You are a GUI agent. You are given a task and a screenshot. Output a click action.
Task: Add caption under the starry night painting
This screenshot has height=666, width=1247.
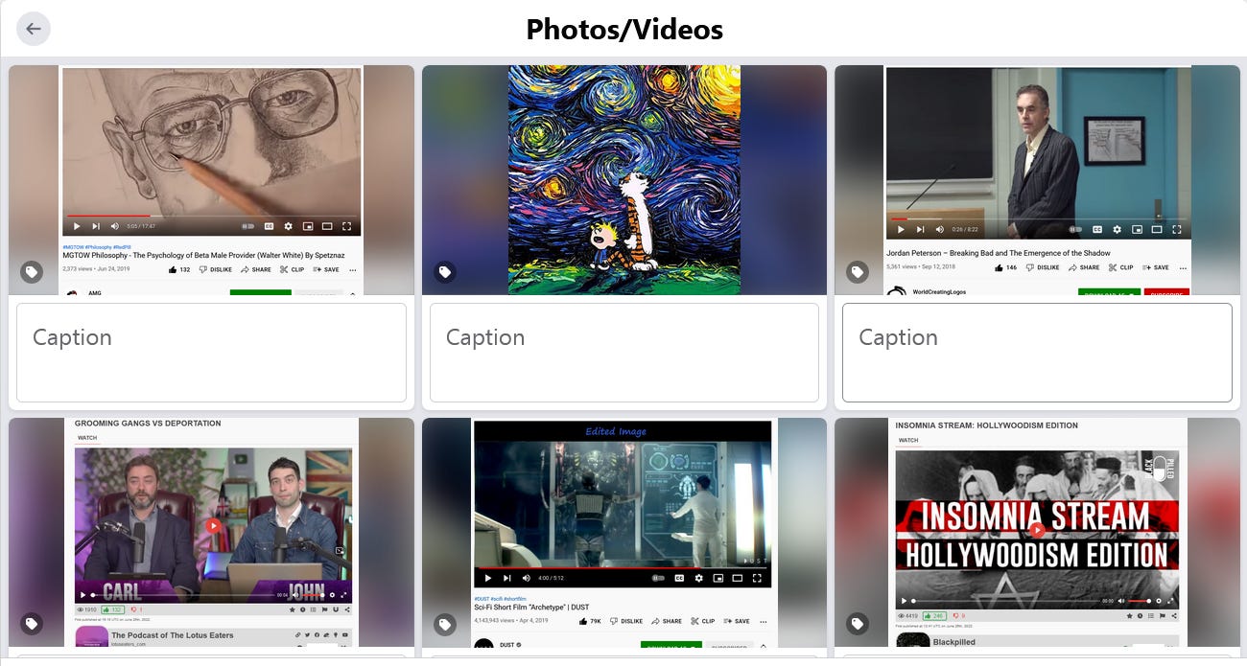tap(624, 353)
